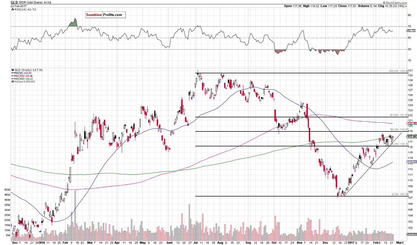Click the 62.72 RSI value tag
The width and height of the screenshot is (417, 245).
(x=411, y=31)
